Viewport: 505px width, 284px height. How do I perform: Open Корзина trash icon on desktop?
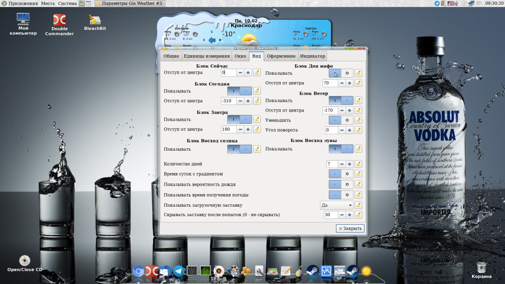point(481,270)
